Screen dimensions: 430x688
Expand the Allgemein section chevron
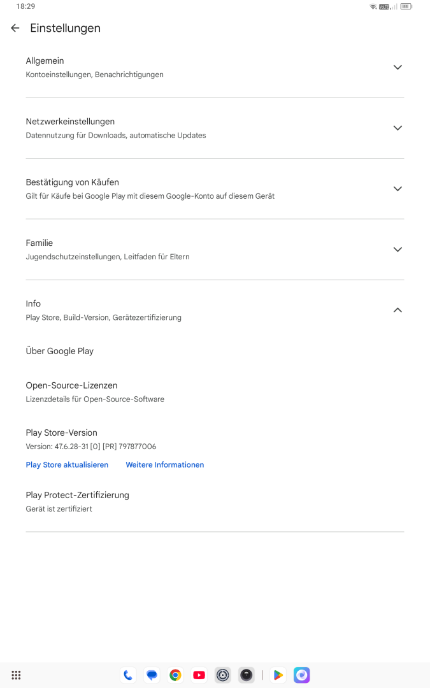(398, 67)
